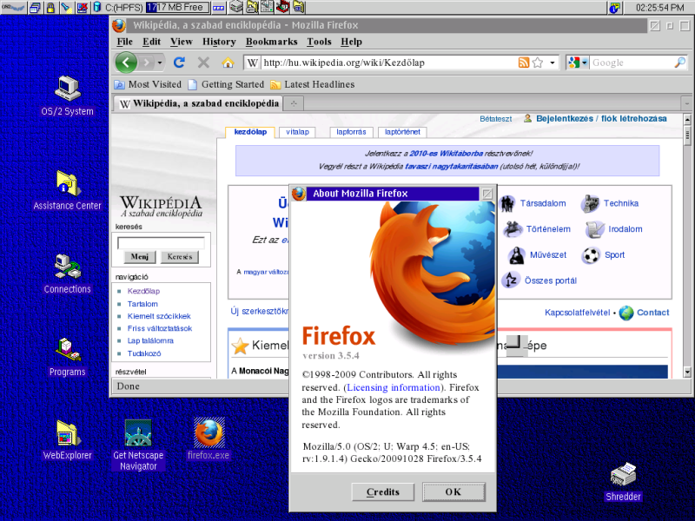695x521 pixels.
Task: Click the red toolbox icon in WarpCenter
Action: (x=281, y=7)
